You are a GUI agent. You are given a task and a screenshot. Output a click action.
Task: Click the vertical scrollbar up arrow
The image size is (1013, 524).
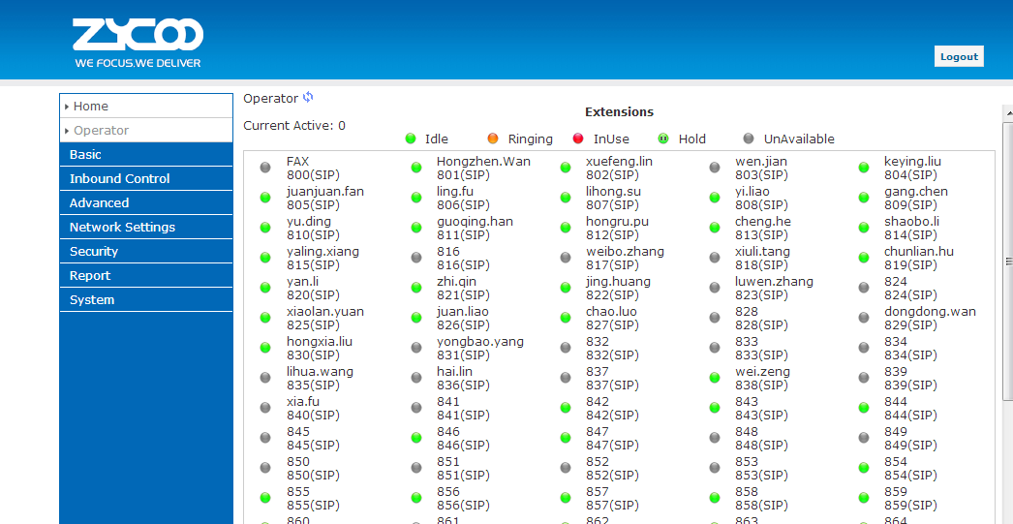1007,112
